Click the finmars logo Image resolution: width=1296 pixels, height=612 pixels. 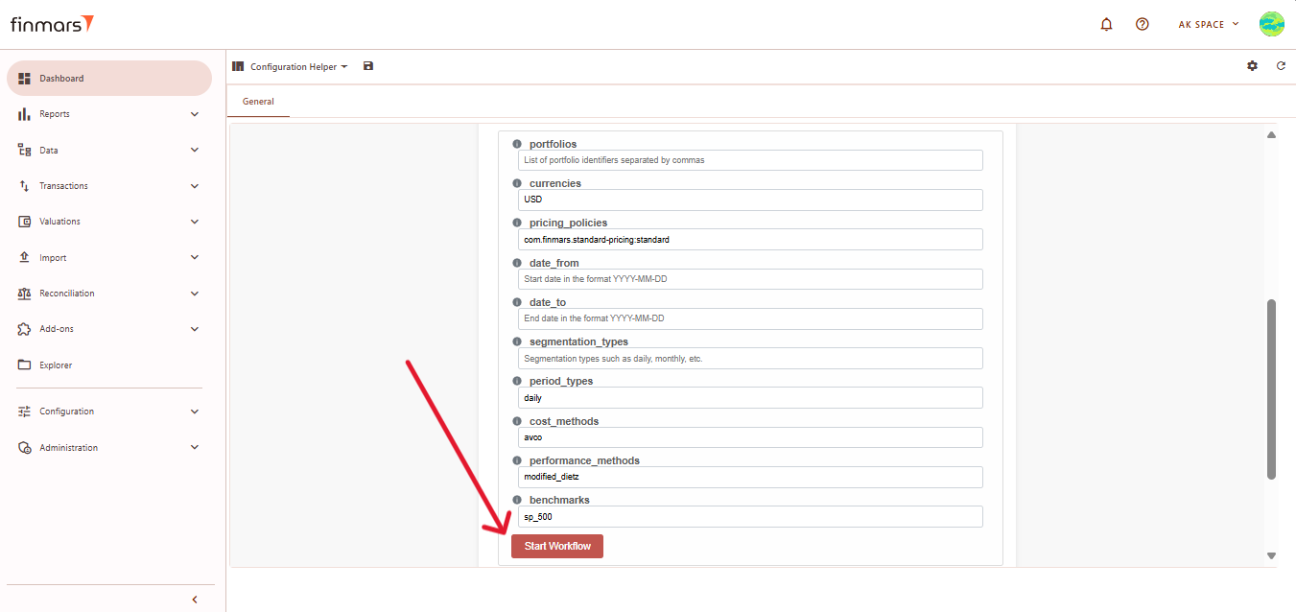52,24
